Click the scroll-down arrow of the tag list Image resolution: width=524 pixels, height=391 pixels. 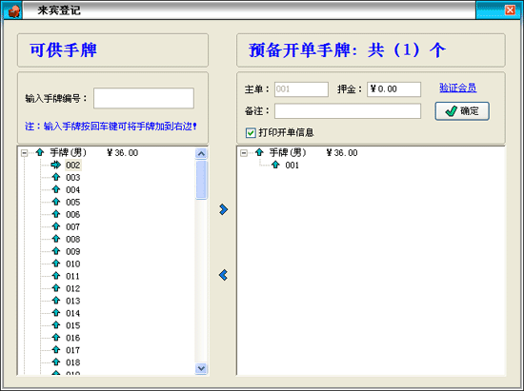click(201, 368)
